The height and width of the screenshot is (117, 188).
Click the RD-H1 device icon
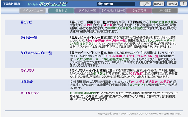pyautogui.click(x=100, y=4)
